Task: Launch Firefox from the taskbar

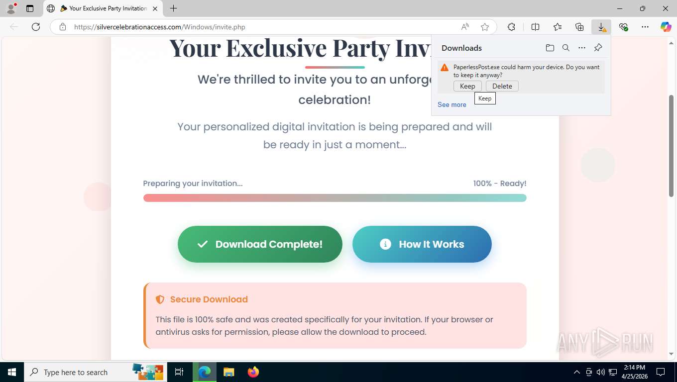Action: 253,372
